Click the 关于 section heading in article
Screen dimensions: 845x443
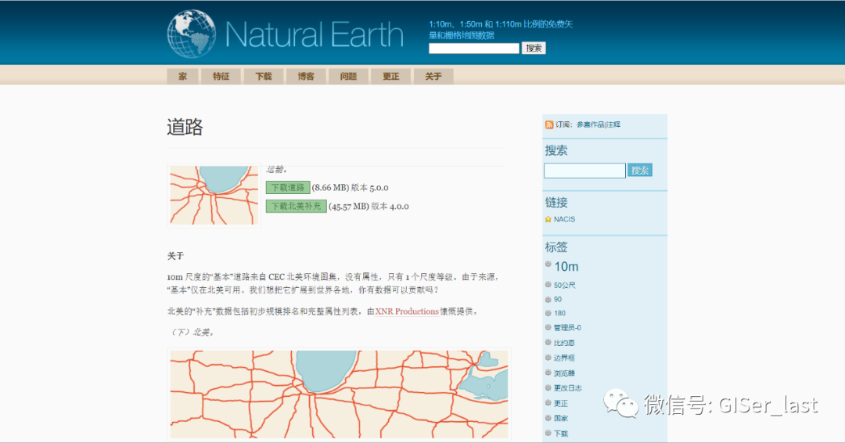click(x=176, y=256)
